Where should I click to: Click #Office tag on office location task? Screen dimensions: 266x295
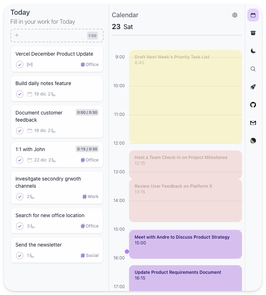coord(90,226)
